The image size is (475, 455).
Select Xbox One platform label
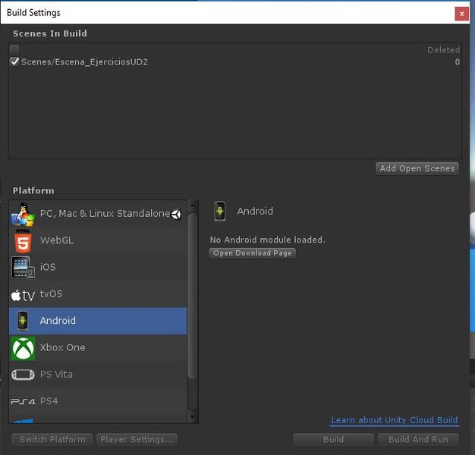point(63,347)
